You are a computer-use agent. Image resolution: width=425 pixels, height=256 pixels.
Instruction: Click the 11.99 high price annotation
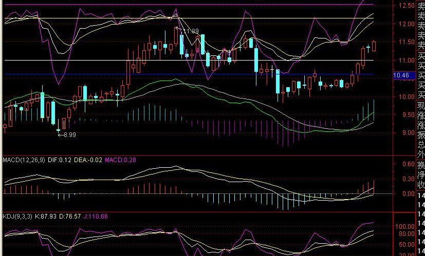191,31
